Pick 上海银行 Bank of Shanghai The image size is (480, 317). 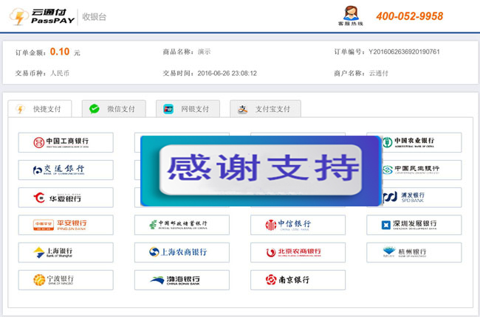tap(66, 253)
